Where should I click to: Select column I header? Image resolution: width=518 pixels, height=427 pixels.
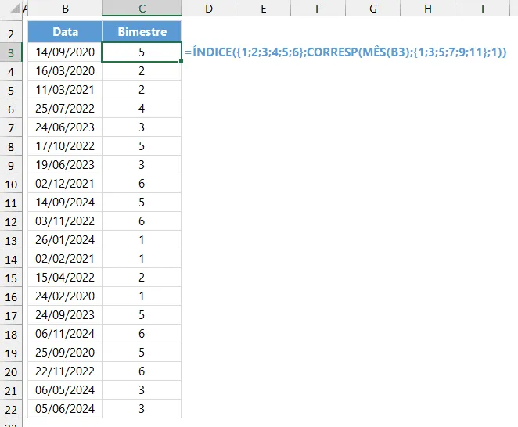(483, 9)
